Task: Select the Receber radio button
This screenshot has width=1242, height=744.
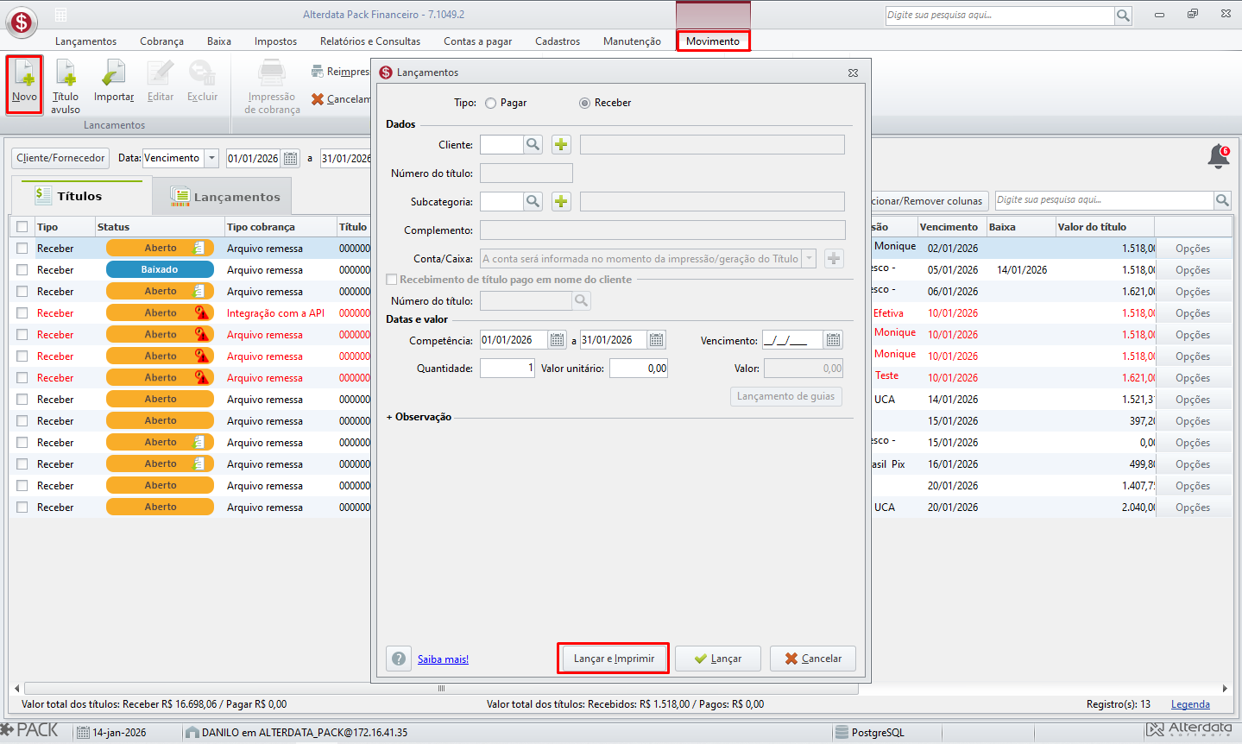Action: coord(584,103)
